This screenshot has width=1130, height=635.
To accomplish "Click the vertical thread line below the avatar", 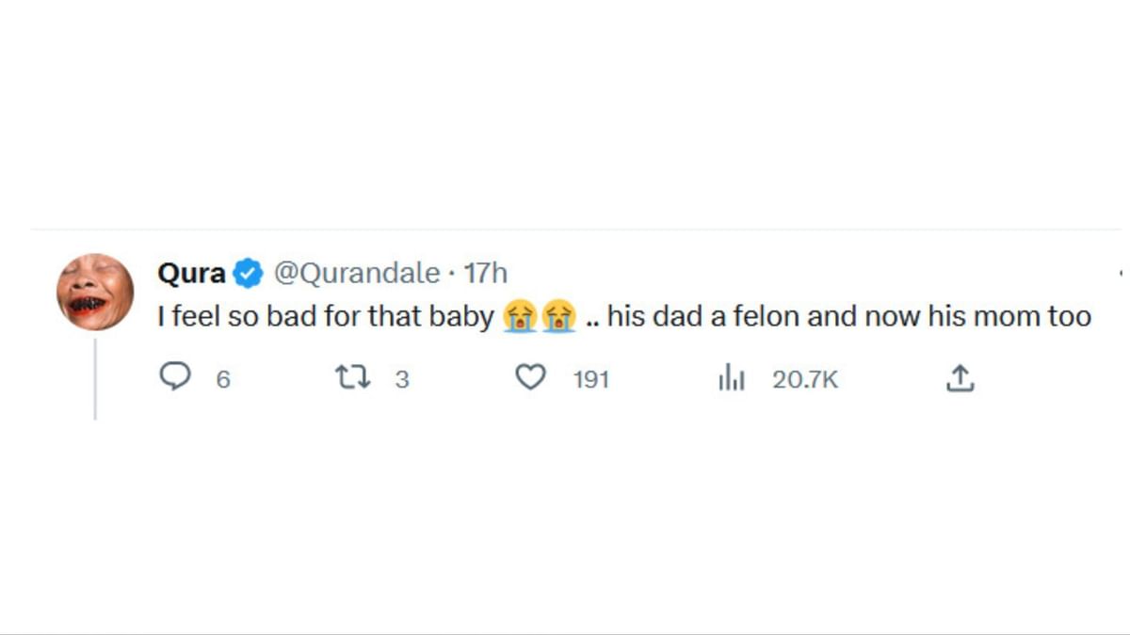I will tap(95, 379).
